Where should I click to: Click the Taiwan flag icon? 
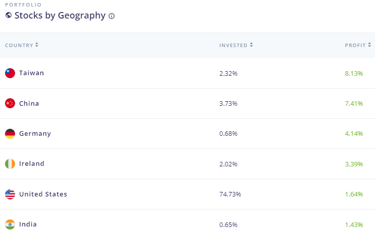click(x=10, y=73)
